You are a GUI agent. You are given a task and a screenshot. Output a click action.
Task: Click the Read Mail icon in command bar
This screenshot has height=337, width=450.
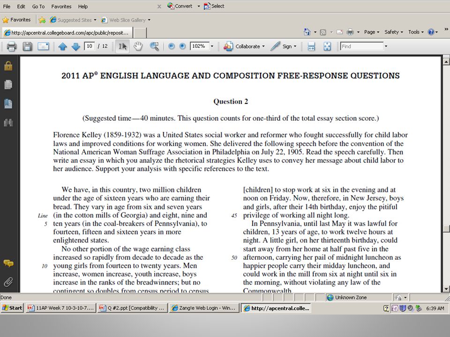[339, 32]
